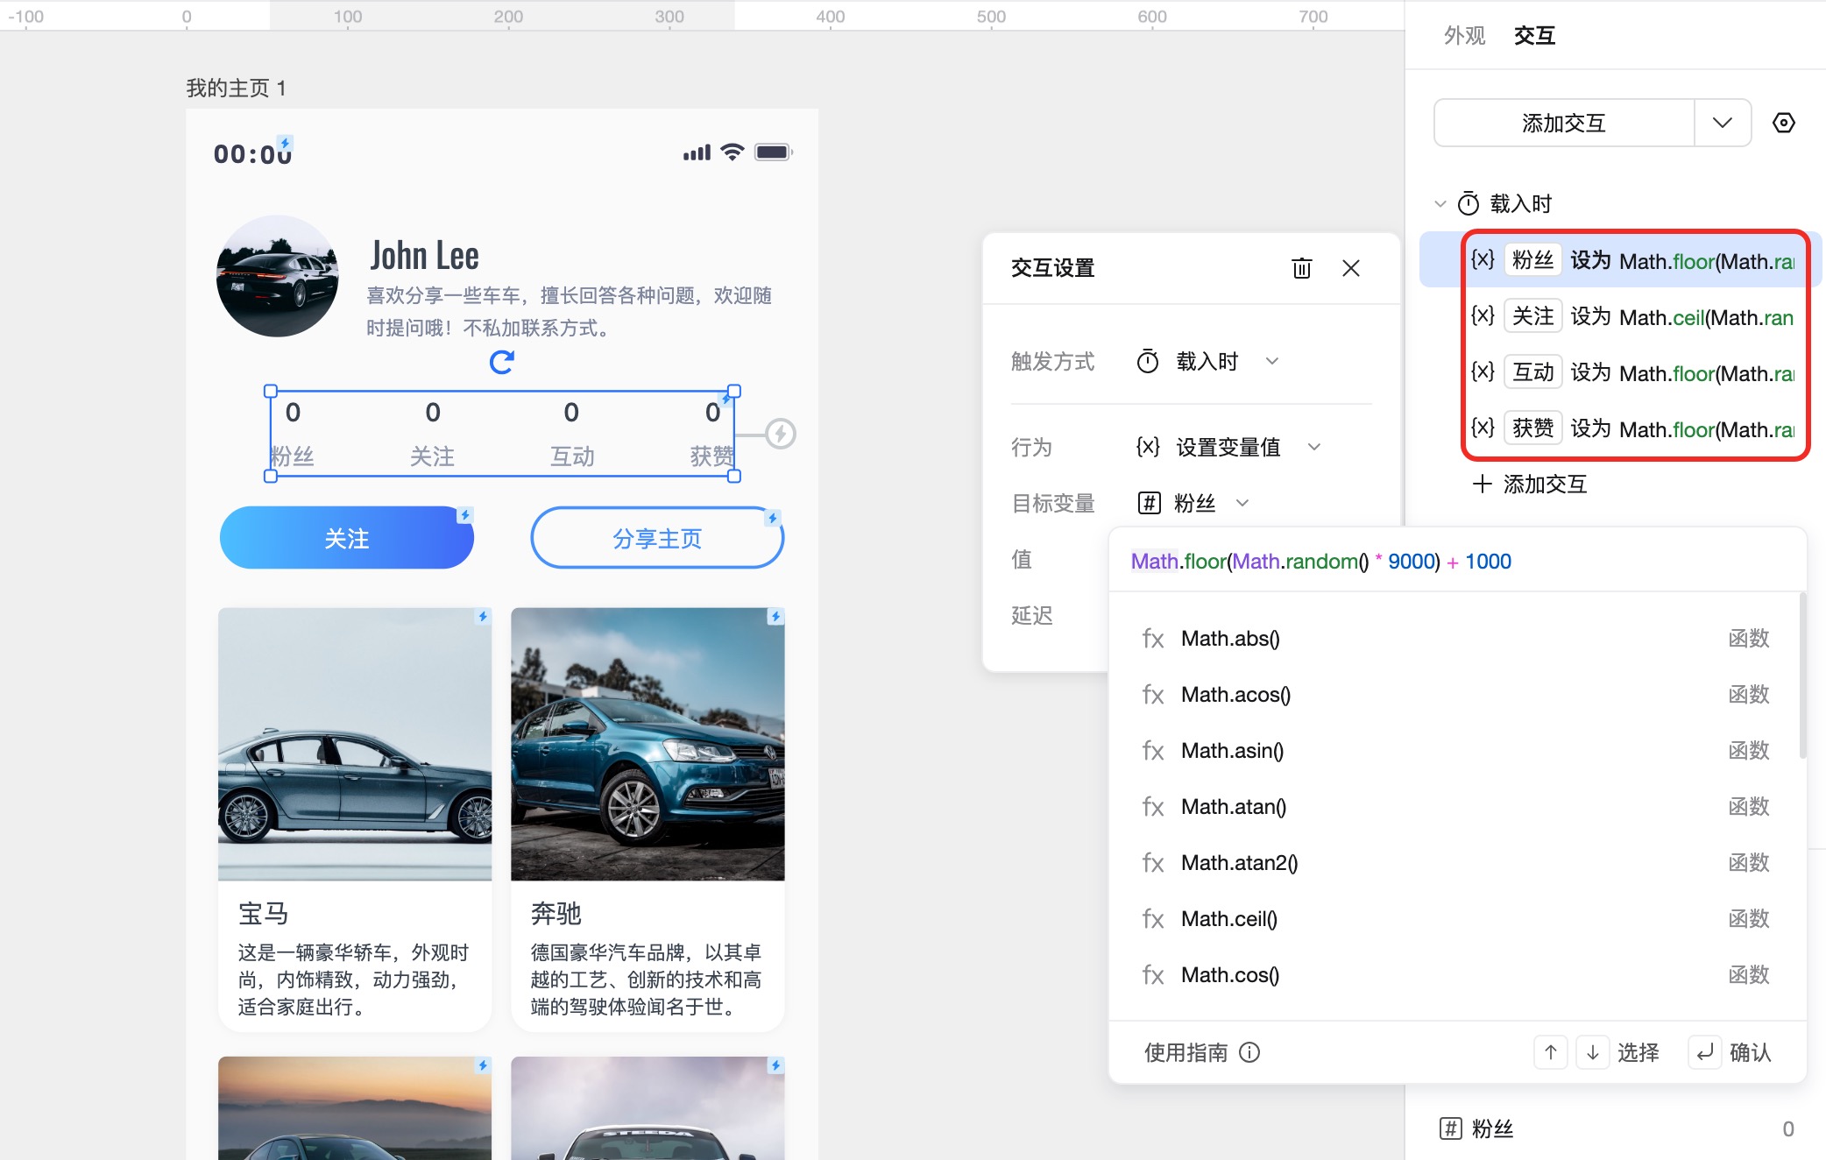Close the 交互设置 panel
The image size is (1826, 1160).
click(1350, 268)
